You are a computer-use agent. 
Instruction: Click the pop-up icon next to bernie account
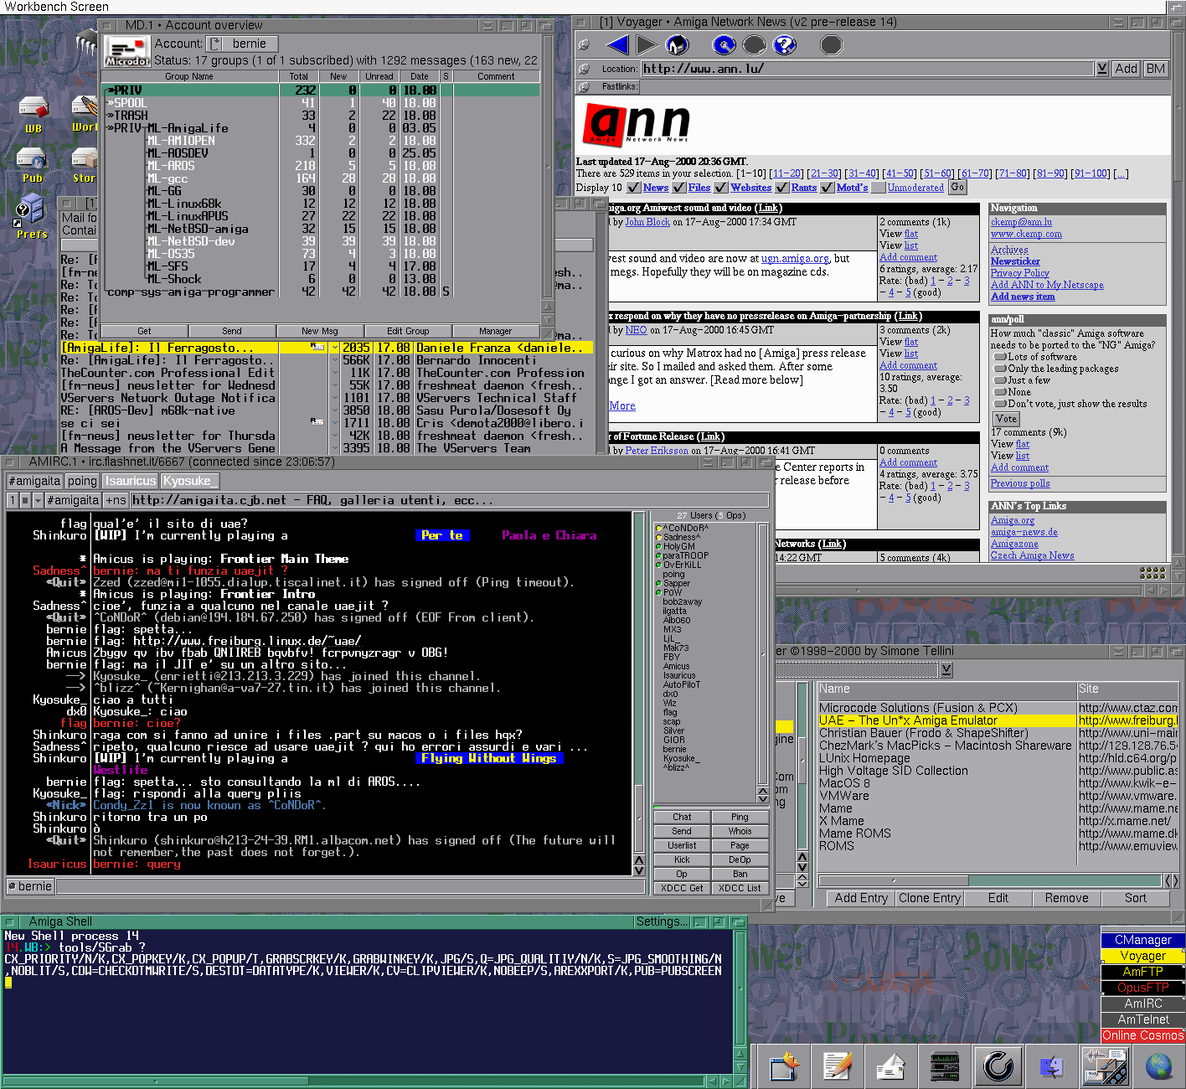[215, 44]
